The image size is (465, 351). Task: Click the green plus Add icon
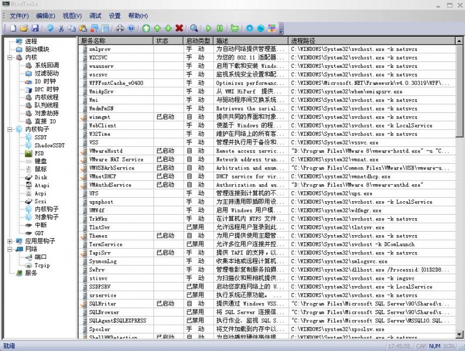click(x=146, y=29)
